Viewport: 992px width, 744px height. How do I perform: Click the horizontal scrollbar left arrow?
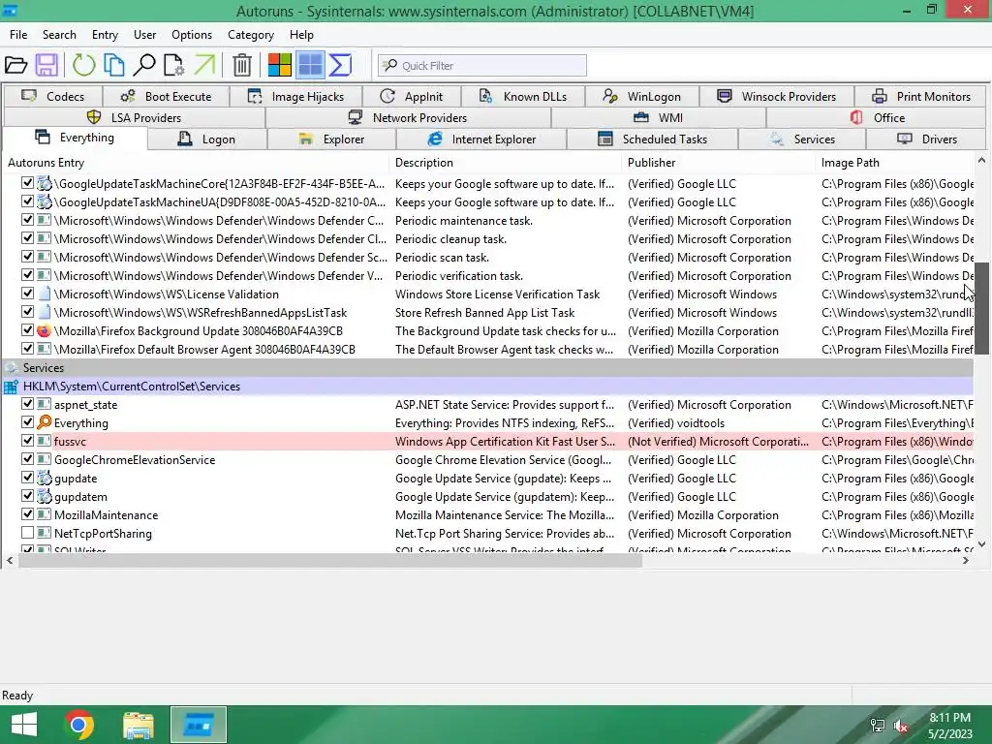10,560
